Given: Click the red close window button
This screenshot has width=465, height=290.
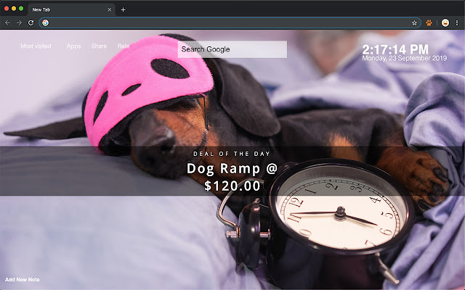Looking at the screenshot, I should click(x=7, y=9).
